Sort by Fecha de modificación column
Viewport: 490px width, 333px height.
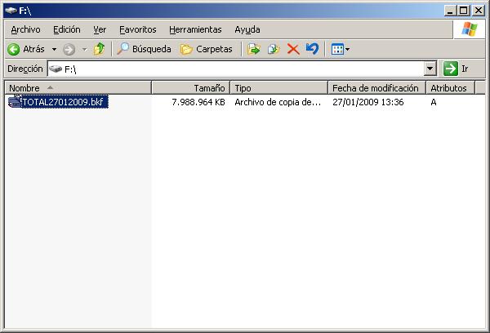pos(375,88)
